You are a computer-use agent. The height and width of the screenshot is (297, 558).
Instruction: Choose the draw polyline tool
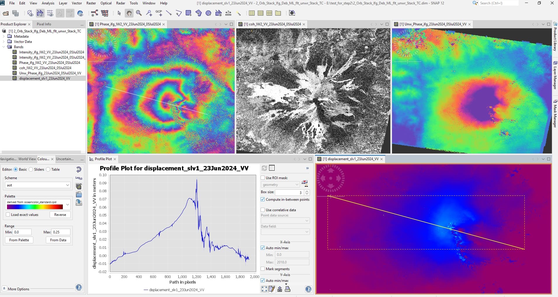(x=179, y=13)
